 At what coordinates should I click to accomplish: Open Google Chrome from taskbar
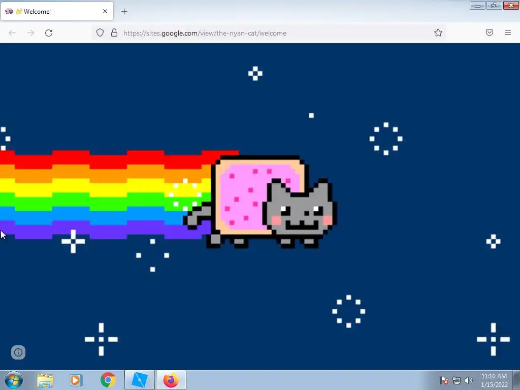click(108, 380)
